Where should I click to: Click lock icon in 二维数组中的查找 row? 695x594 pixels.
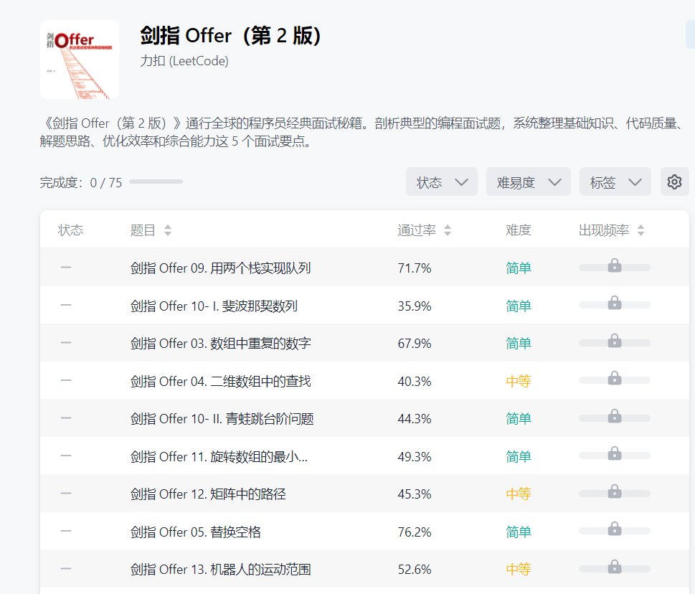tap(615, 379)
